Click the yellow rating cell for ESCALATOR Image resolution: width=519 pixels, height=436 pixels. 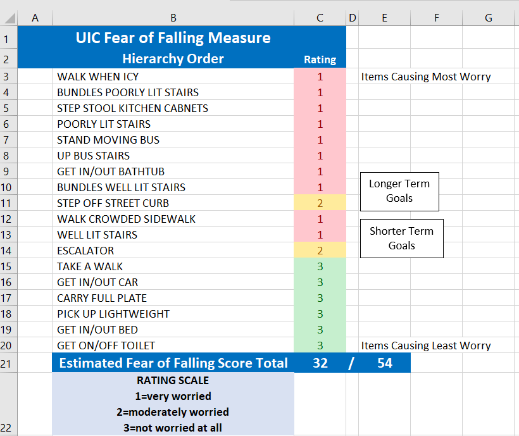click(320, 251)
